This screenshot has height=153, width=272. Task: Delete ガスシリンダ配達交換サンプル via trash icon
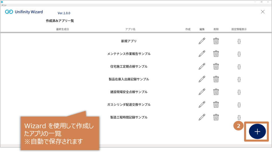(x=216, y=104)
